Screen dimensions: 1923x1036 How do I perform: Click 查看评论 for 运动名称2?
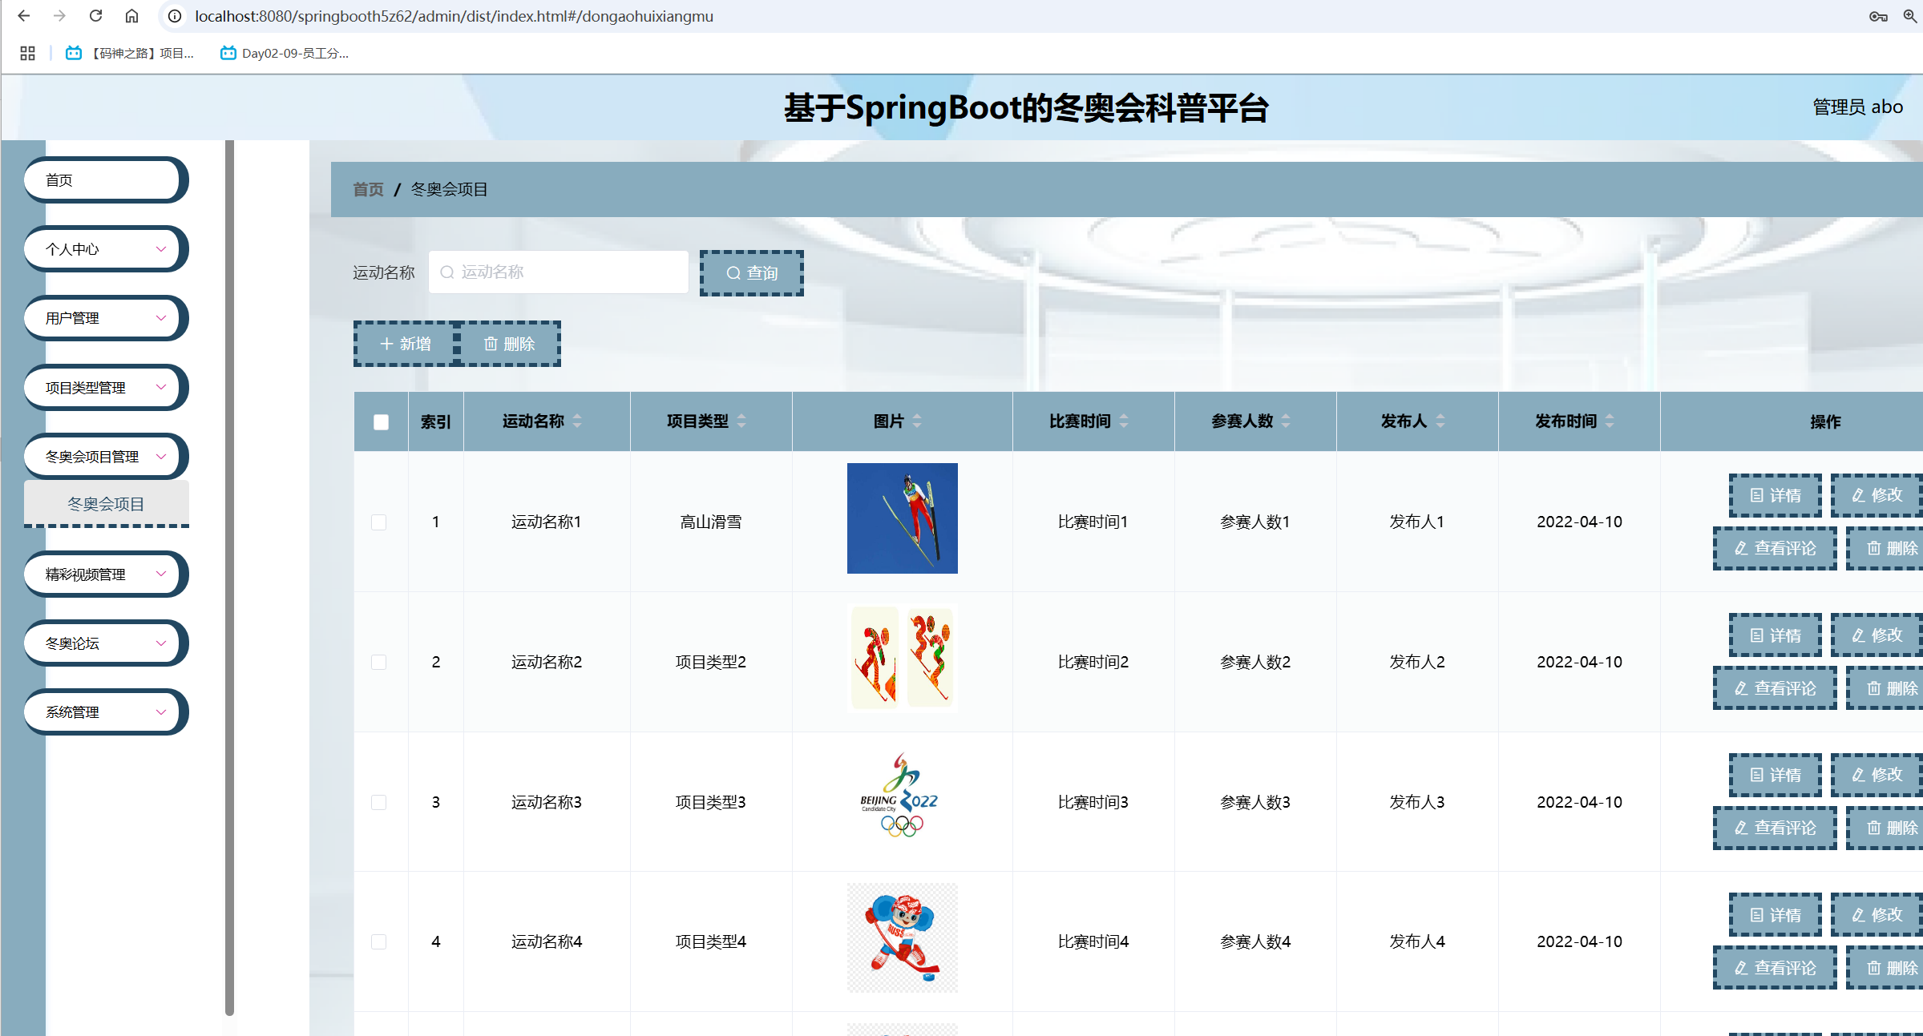pos(1775,688)
